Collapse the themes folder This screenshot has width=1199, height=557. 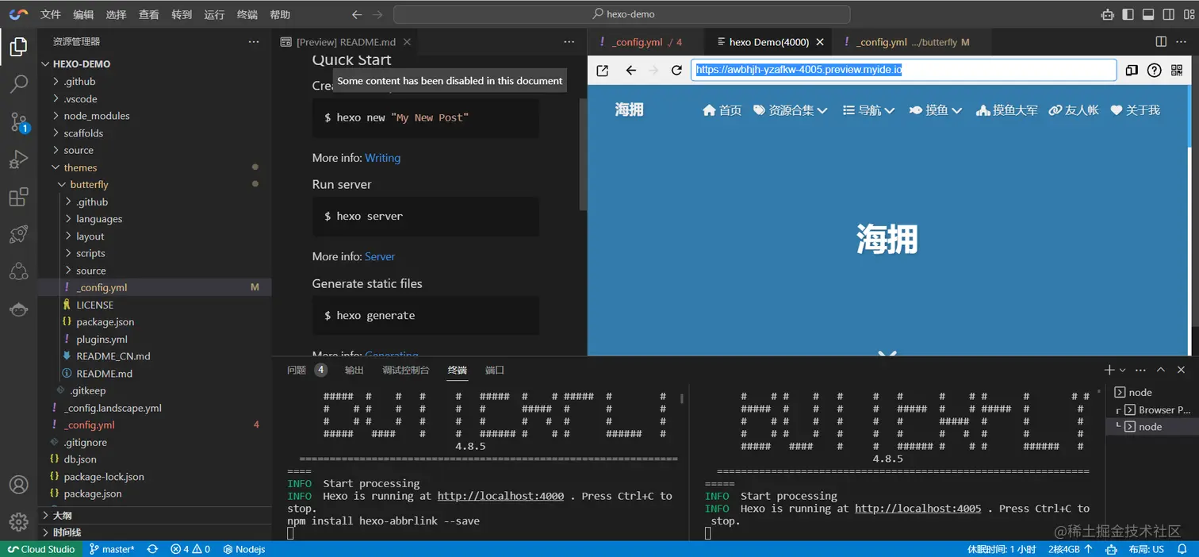80,167
